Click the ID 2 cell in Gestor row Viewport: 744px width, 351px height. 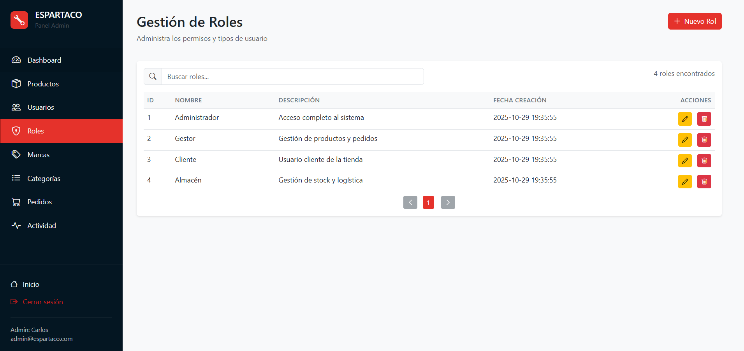tap(149, 139)
